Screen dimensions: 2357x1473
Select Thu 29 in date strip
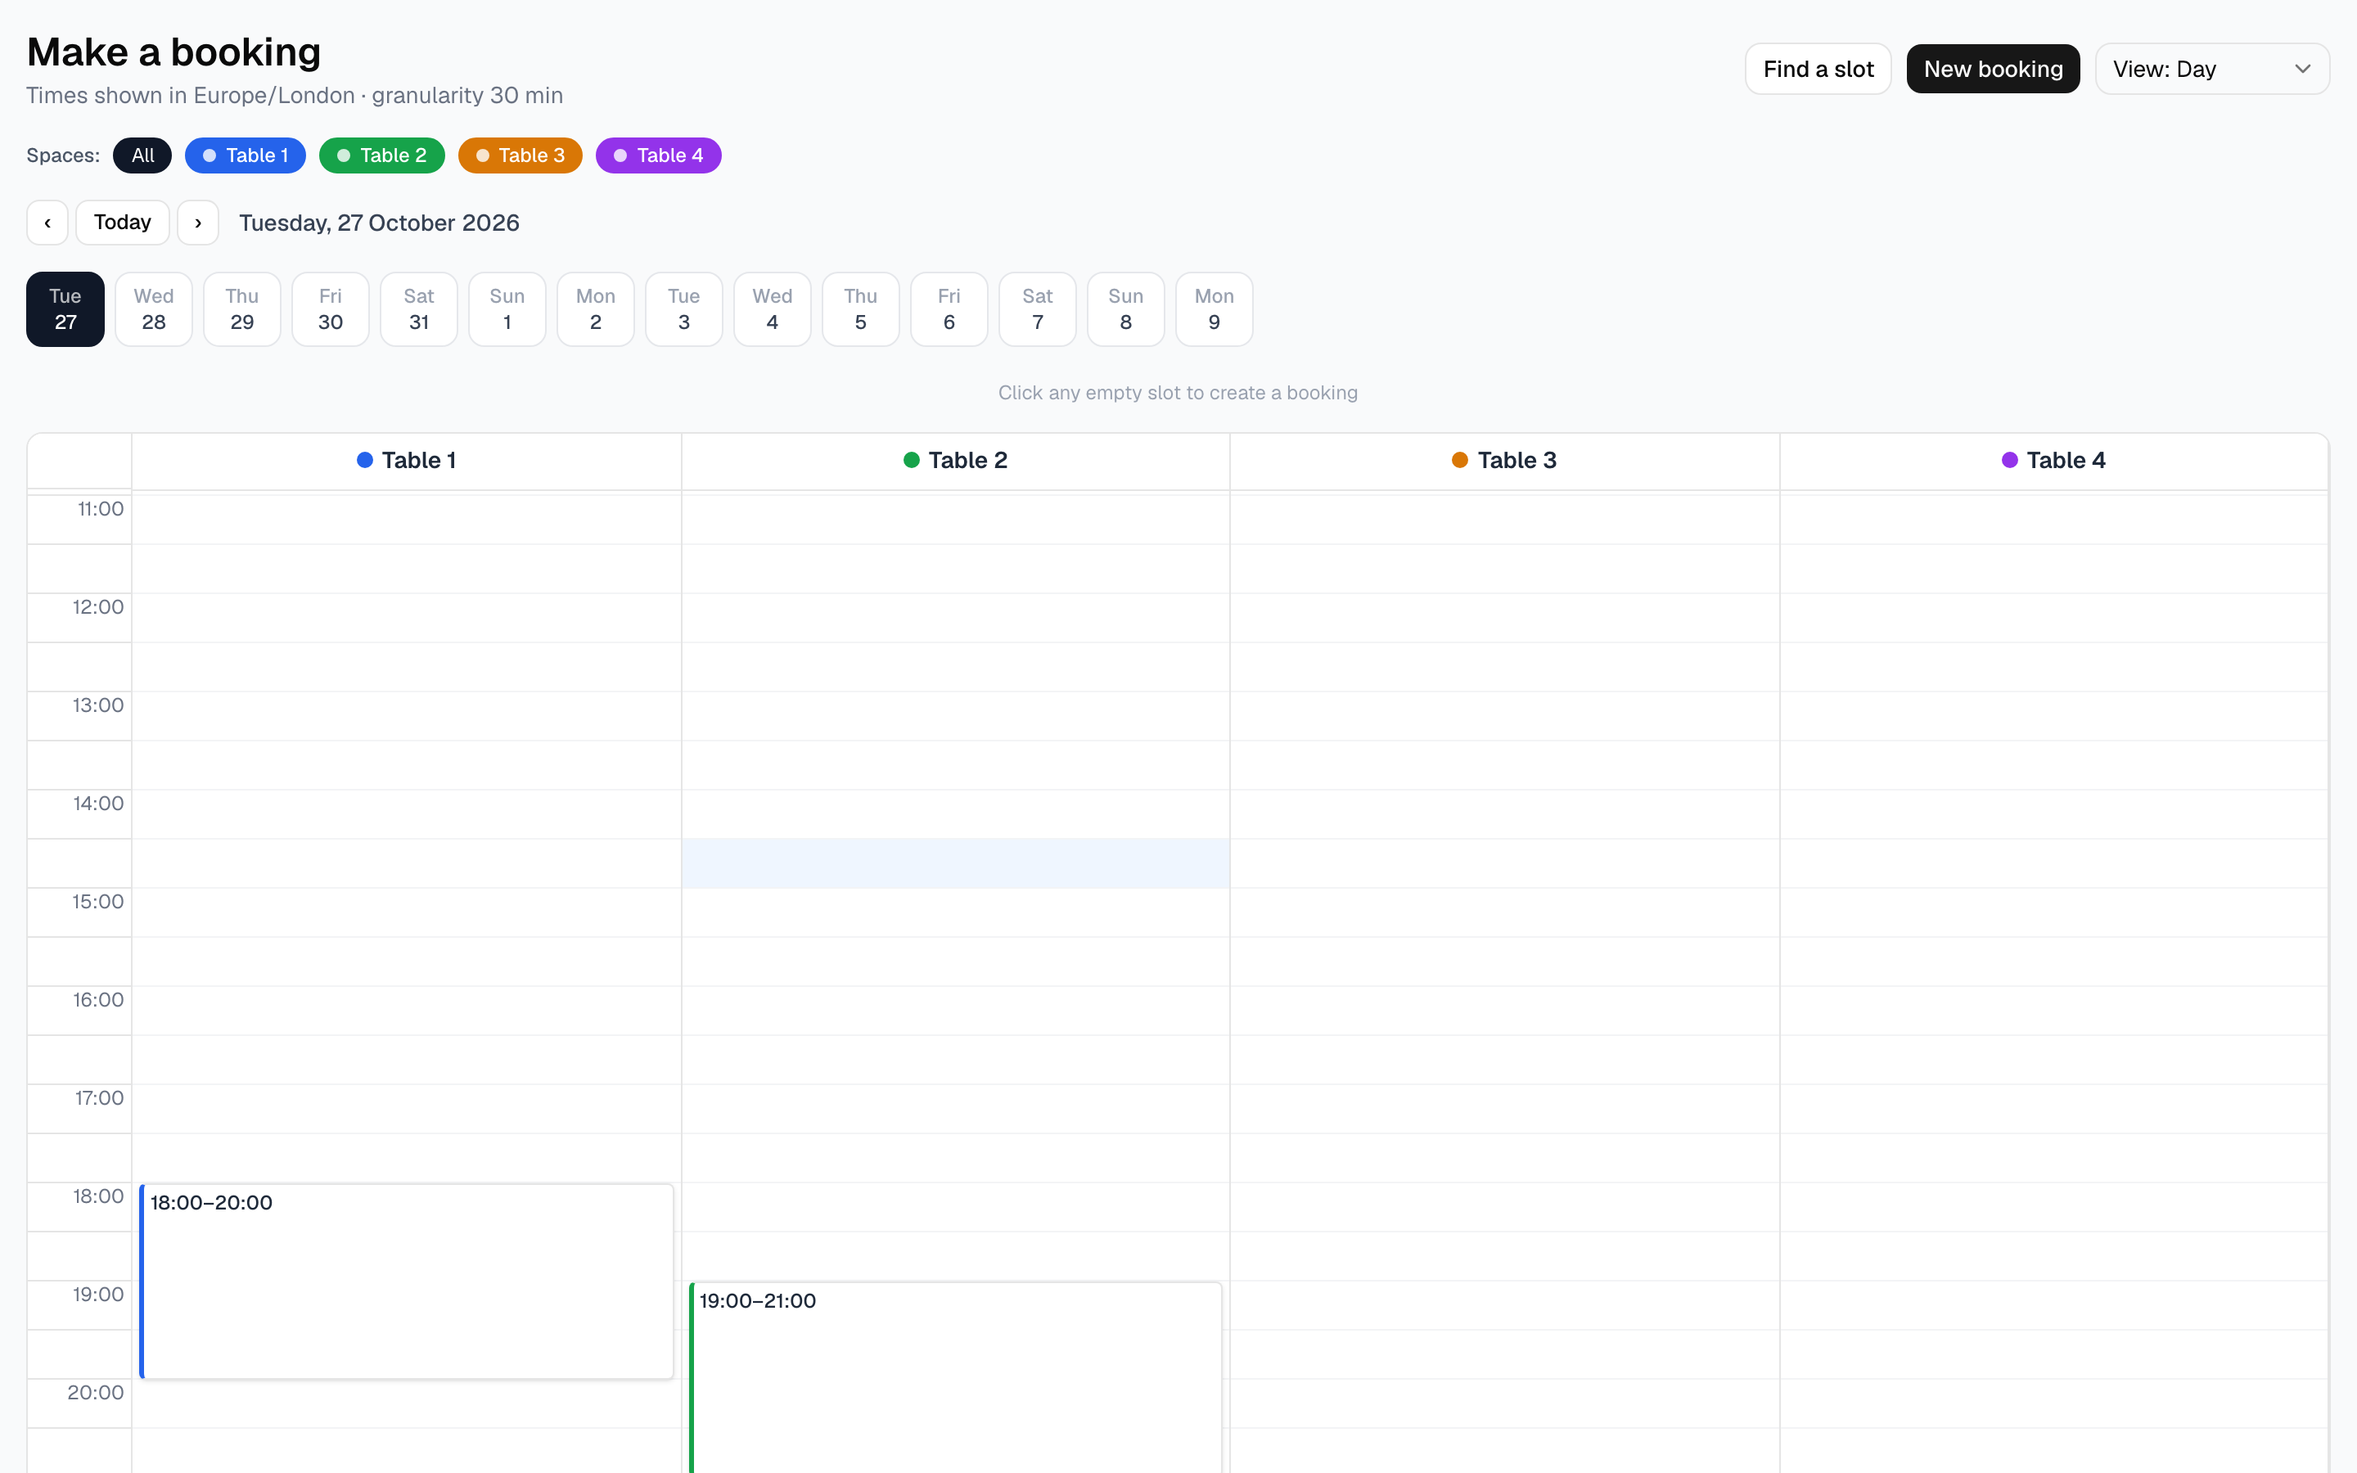[242, 309]
